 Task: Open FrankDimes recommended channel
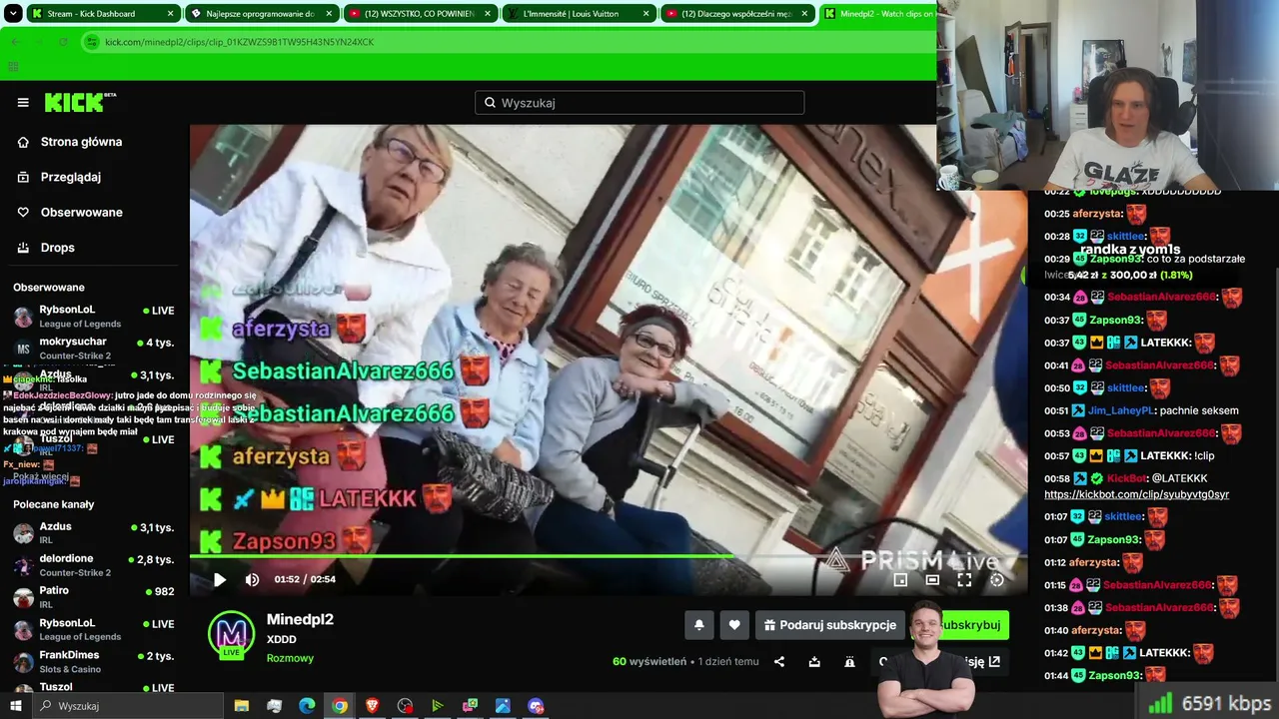point(94,661)
